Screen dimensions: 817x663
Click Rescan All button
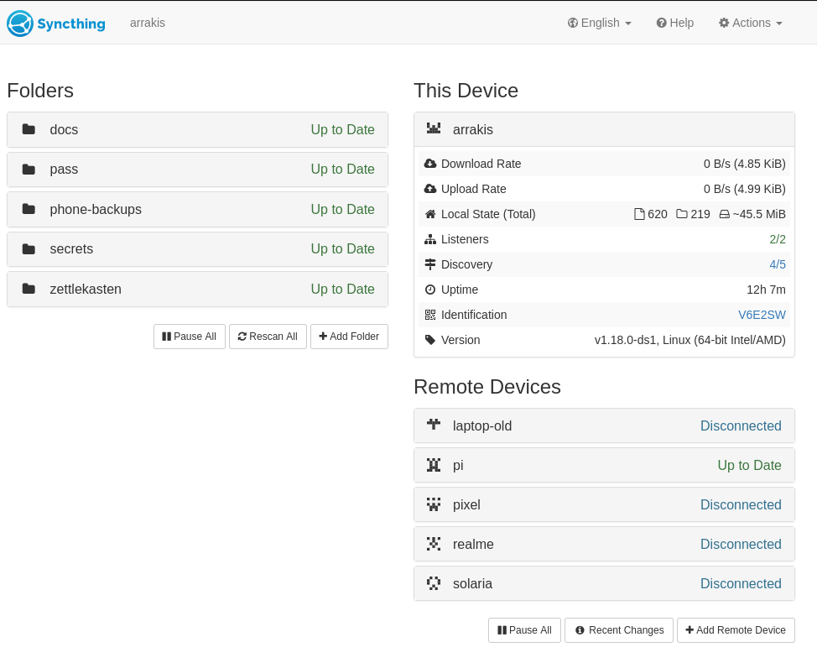click(268, 337)
